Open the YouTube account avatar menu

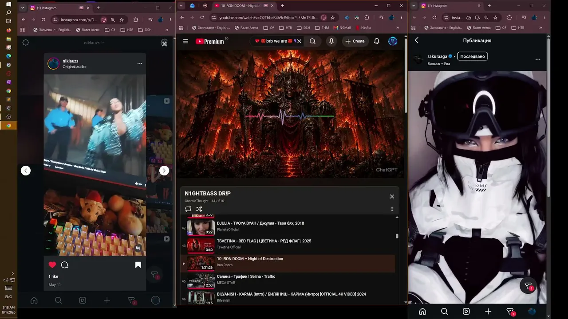pos(393,41)
